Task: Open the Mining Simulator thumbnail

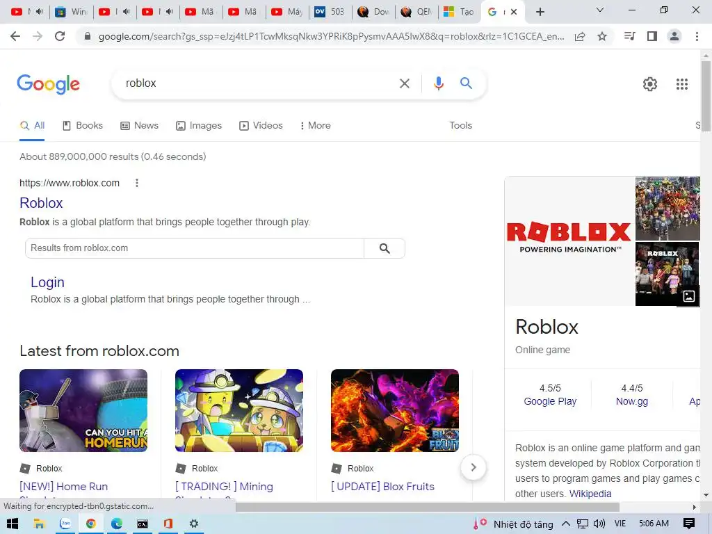Action: (239, 410)
